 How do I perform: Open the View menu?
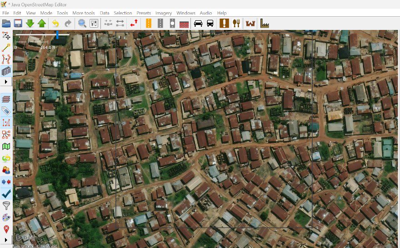[30, 13]
